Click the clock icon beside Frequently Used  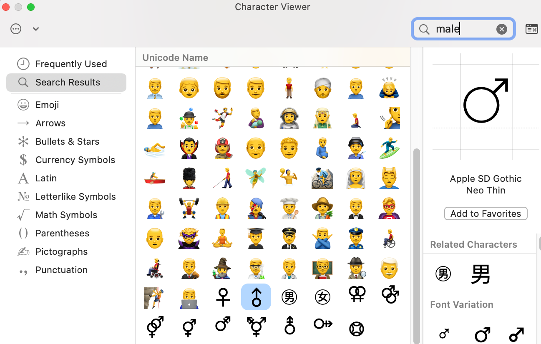pos(24,63)
